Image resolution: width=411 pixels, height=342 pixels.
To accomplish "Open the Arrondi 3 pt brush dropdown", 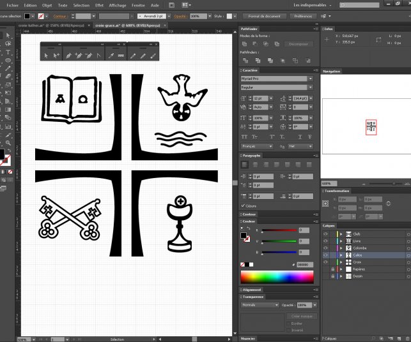I will [169, 16].
